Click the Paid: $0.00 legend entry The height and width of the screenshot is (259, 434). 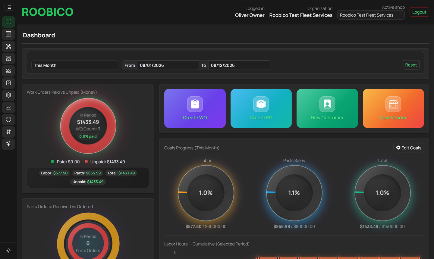pyautogui.click(x=65, y=162)
